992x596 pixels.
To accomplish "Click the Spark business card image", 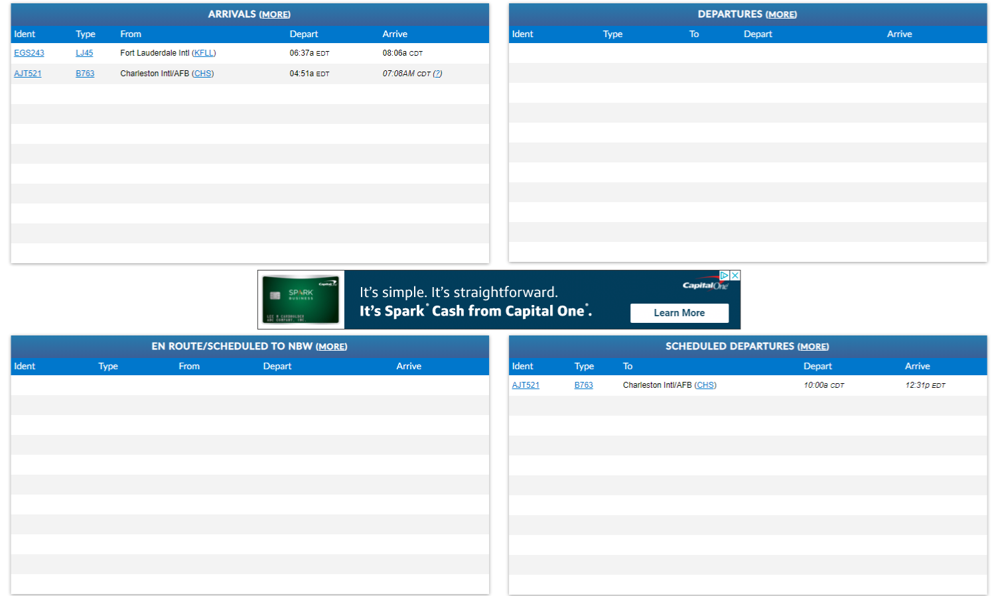I will click(x=301, y=300).
